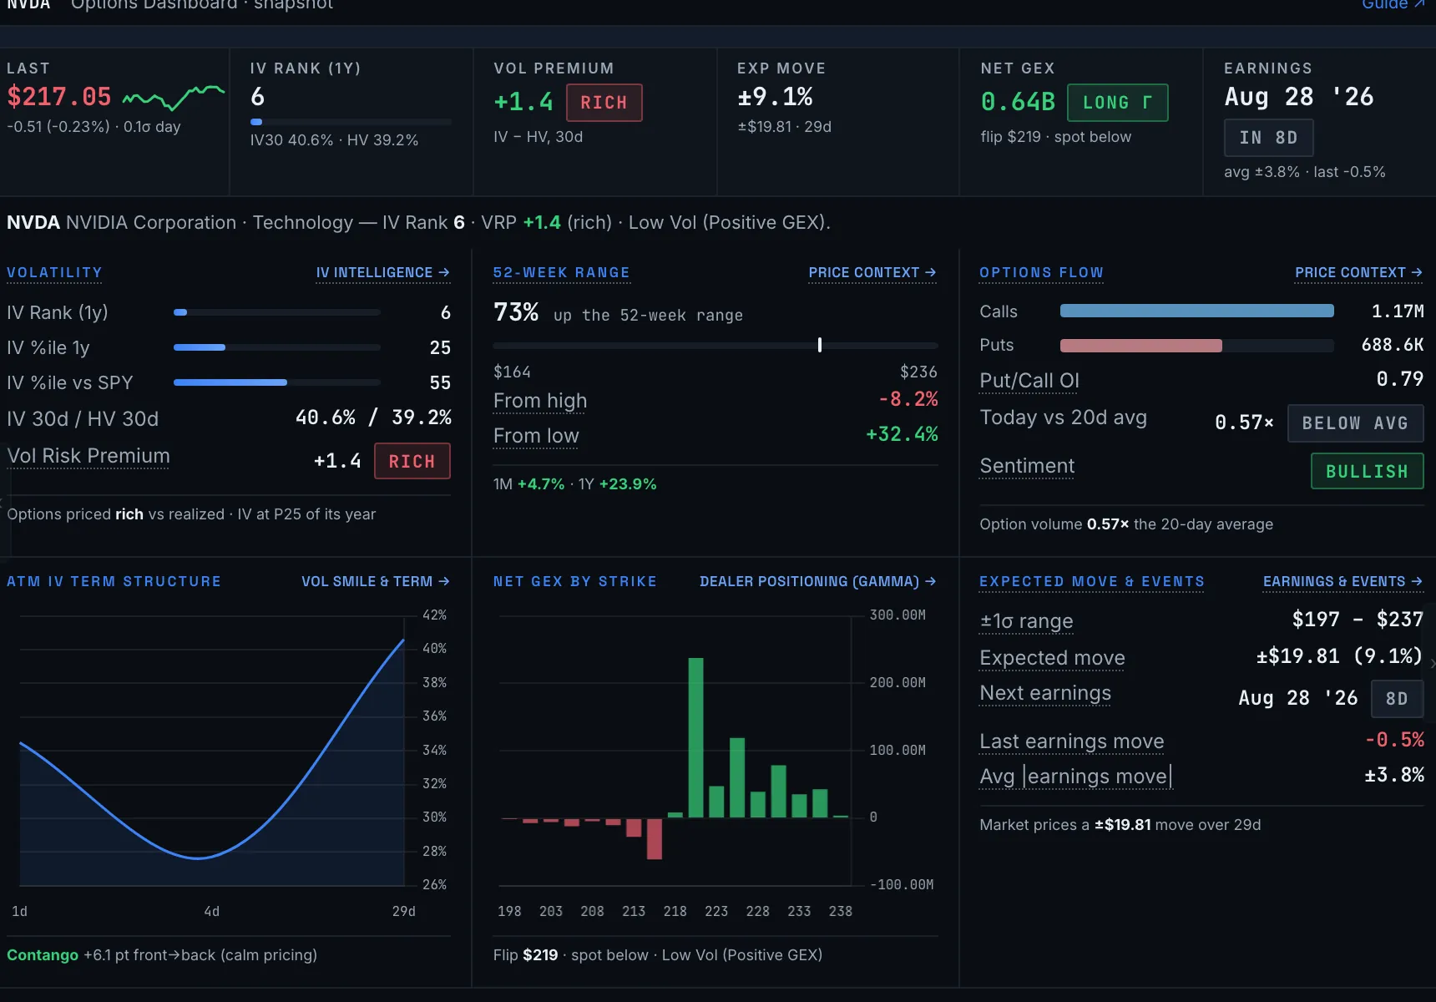Click the red Puts volume bar
The image size is (1436, 1002).
(x=1140, y=346)
